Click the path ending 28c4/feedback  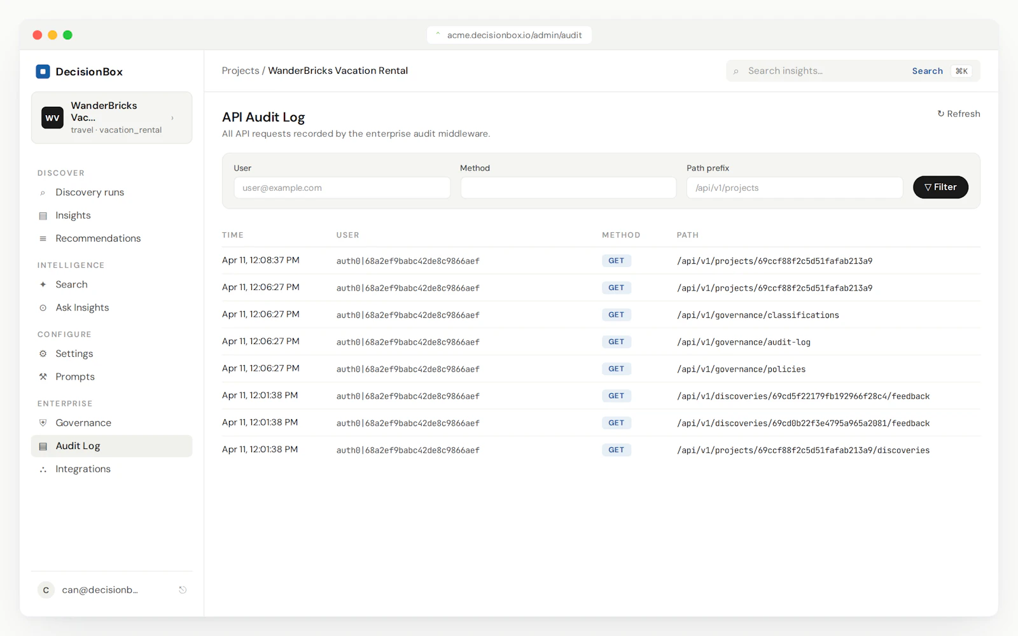803,396
